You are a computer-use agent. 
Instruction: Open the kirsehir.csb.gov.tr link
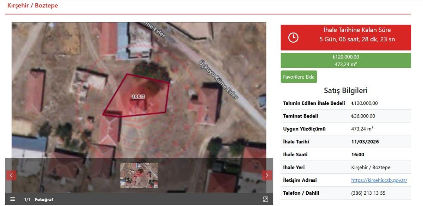[379, 180]
